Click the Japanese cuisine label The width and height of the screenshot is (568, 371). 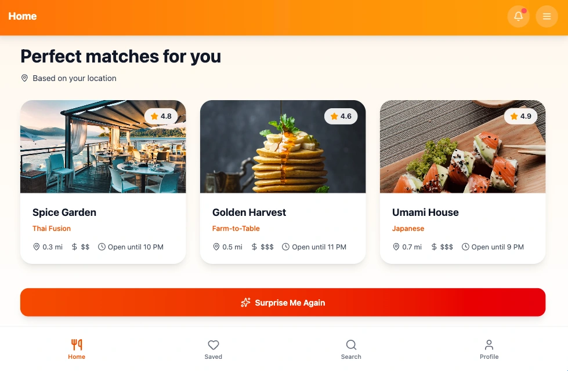408,228
